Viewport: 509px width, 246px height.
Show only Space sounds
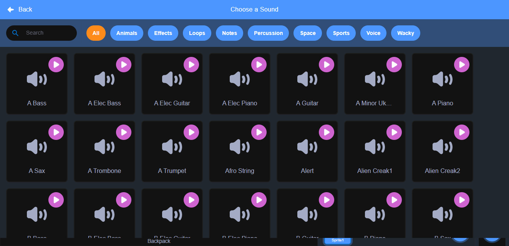click(307, 33)
